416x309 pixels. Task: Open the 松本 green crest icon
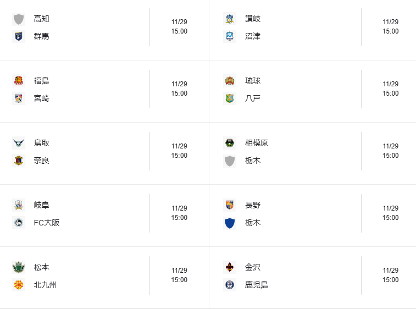pos(19,267)
